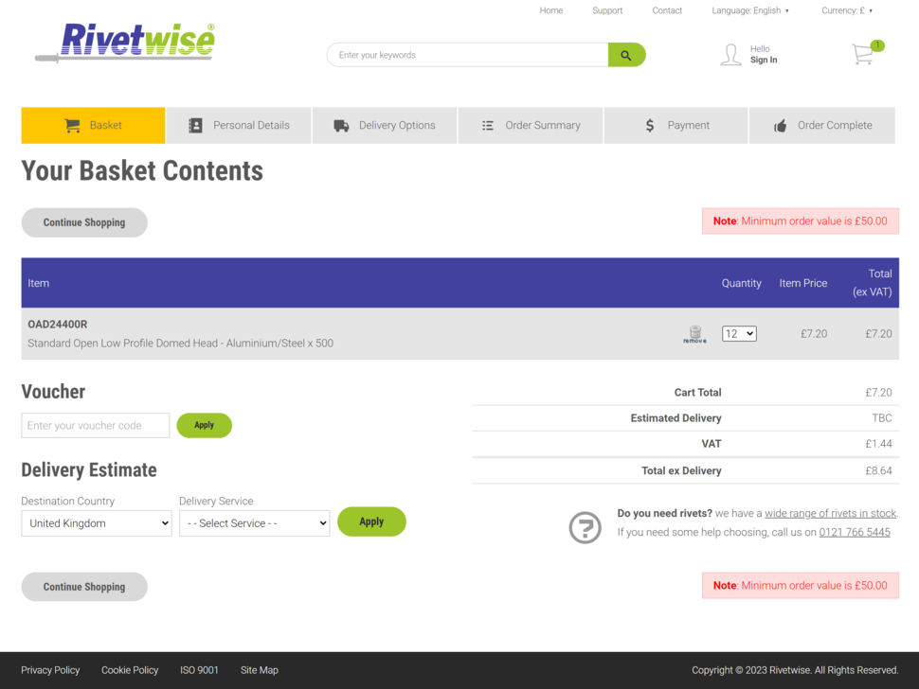Click the top Continue Shopping button
The height and width of the screenshot is (689, 919).
pyautogui.click(x=84, y=222)
